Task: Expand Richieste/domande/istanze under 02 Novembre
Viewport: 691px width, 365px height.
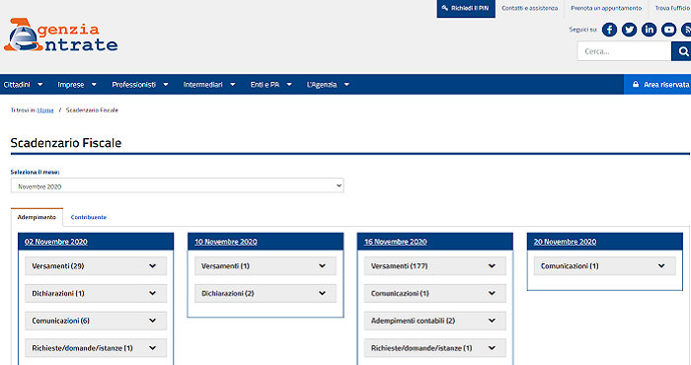Action: [96, 348]
